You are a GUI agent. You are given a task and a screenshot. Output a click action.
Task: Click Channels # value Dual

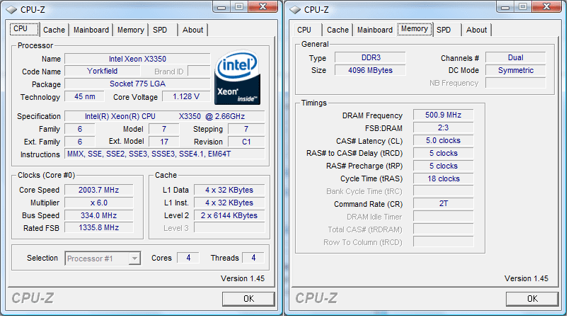coord(516,57)
